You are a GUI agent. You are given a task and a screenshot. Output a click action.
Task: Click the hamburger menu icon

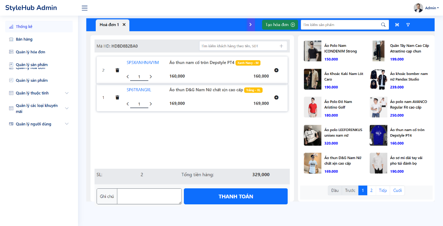click(85, 8)
